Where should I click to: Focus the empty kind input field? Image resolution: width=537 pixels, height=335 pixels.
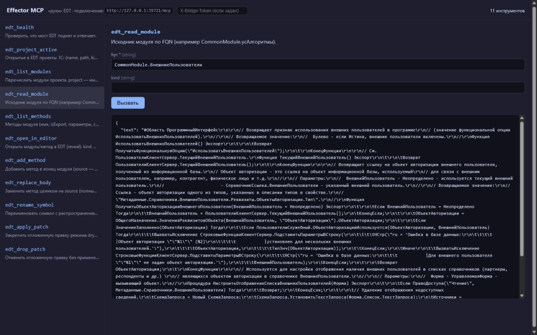(x=318, y=87)
